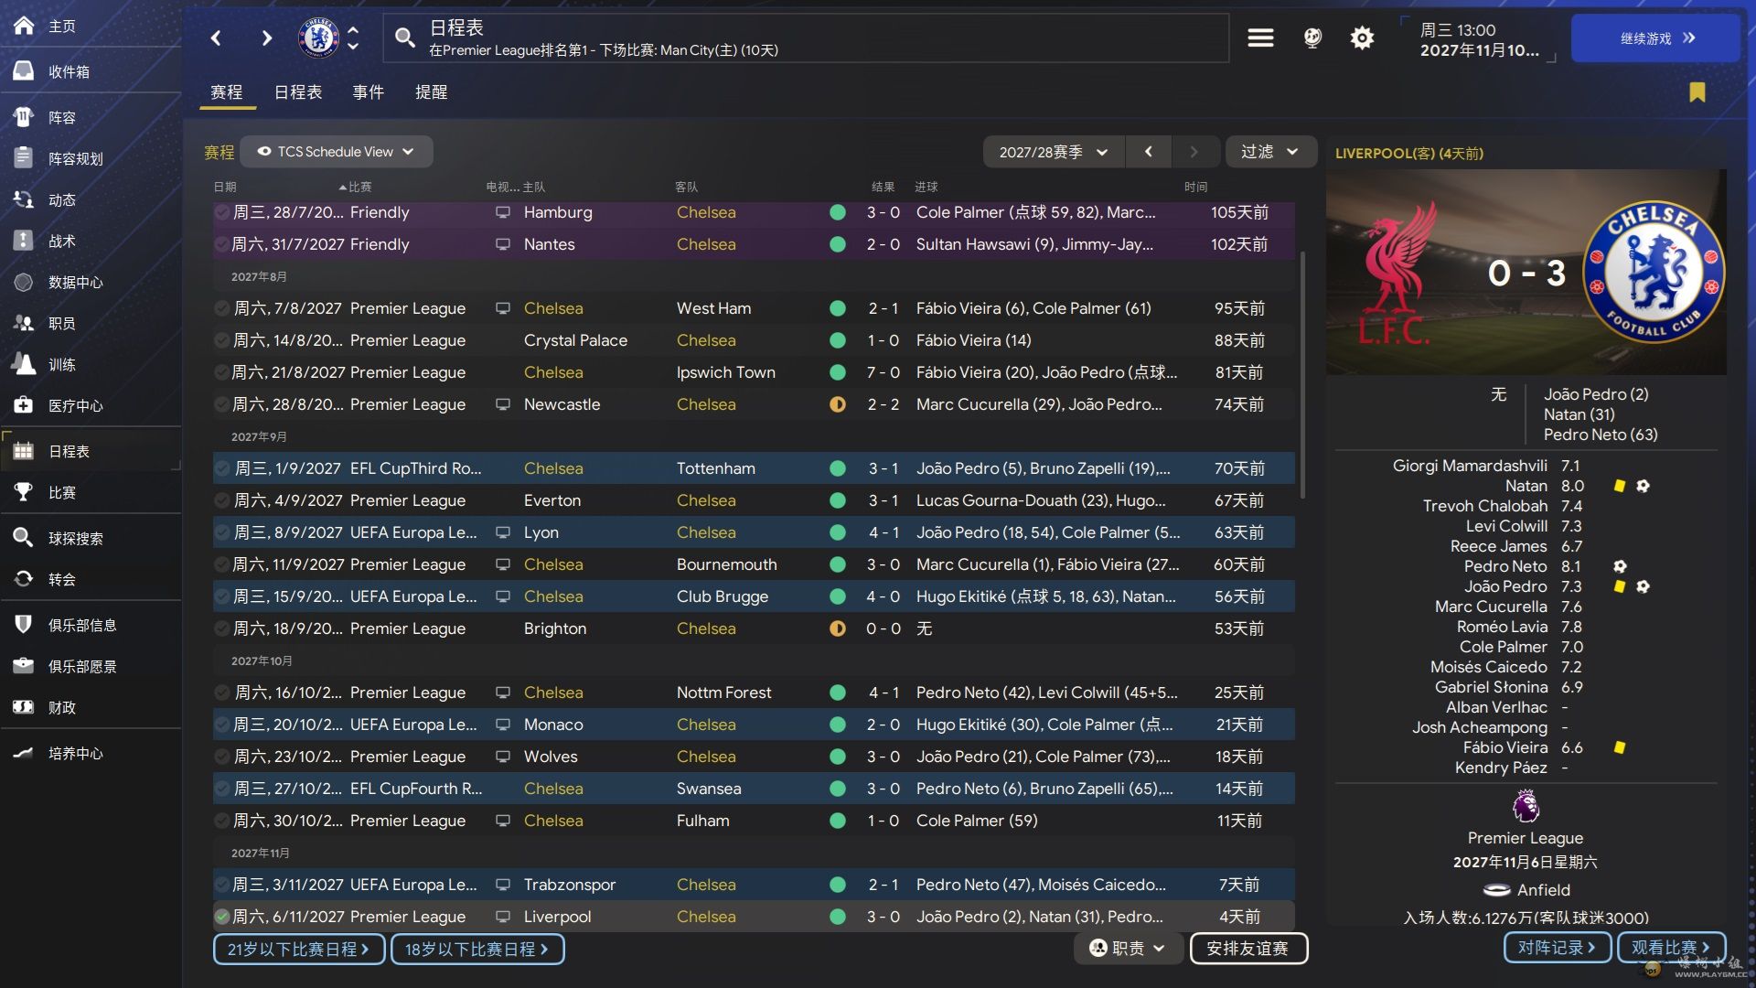Open the 球探搜索 scouting magnifier icon
Image resolution: width=1756 pixels, height=988 pixels.
[24, 538]
